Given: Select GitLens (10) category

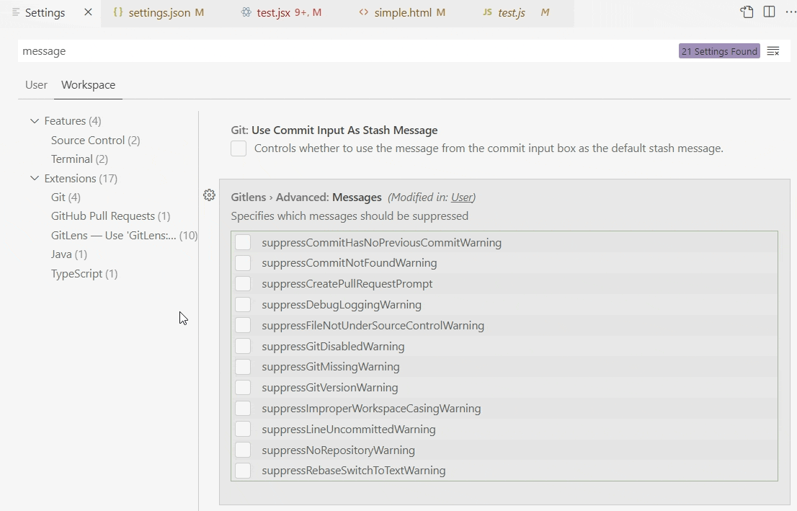Looking at the screenshot, I should click(124, 236).
